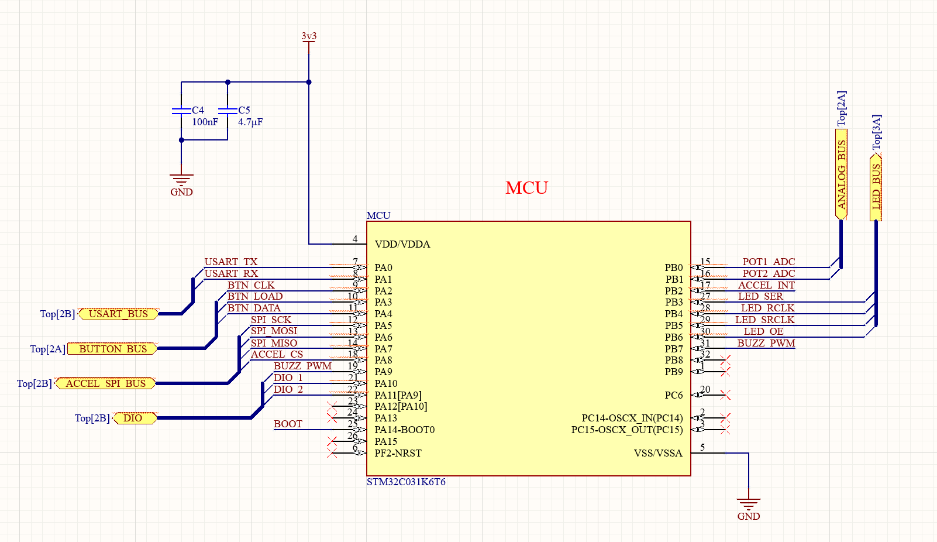Select the SPI_MOSI net label

tap(274, 331)
